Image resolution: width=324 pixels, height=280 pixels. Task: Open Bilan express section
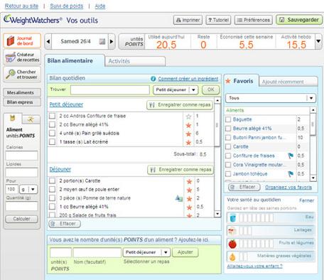tap(22, 102)
